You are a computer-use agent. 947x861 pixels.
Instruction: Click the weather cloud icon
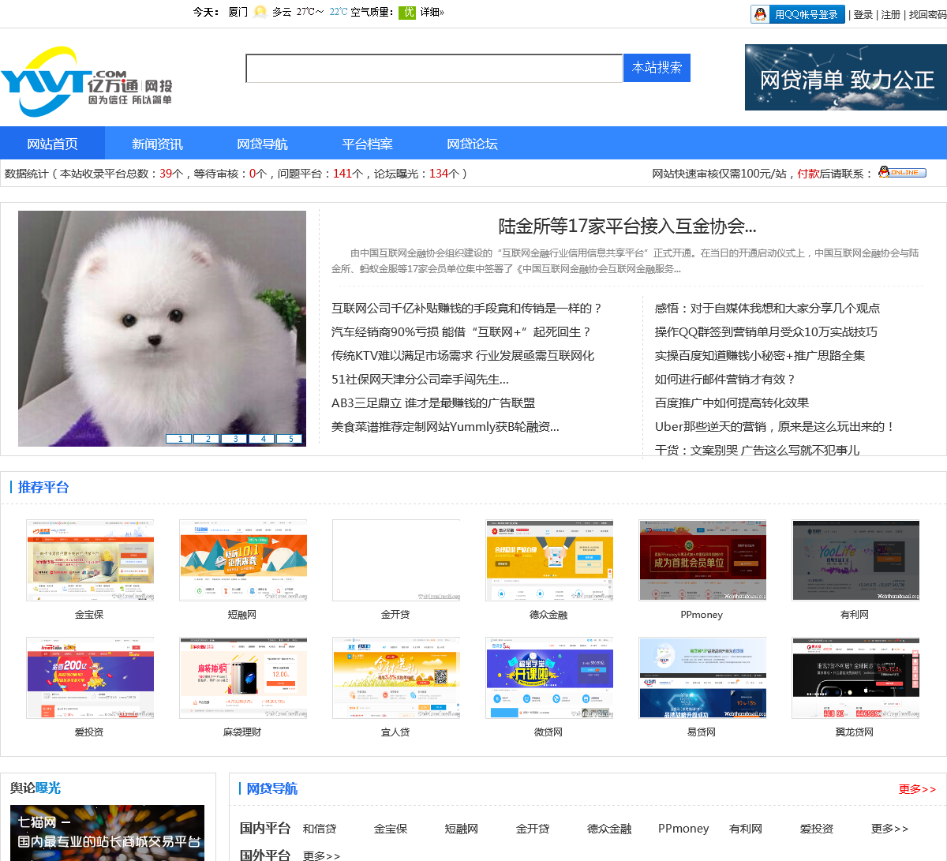click(x=260, y=12)
